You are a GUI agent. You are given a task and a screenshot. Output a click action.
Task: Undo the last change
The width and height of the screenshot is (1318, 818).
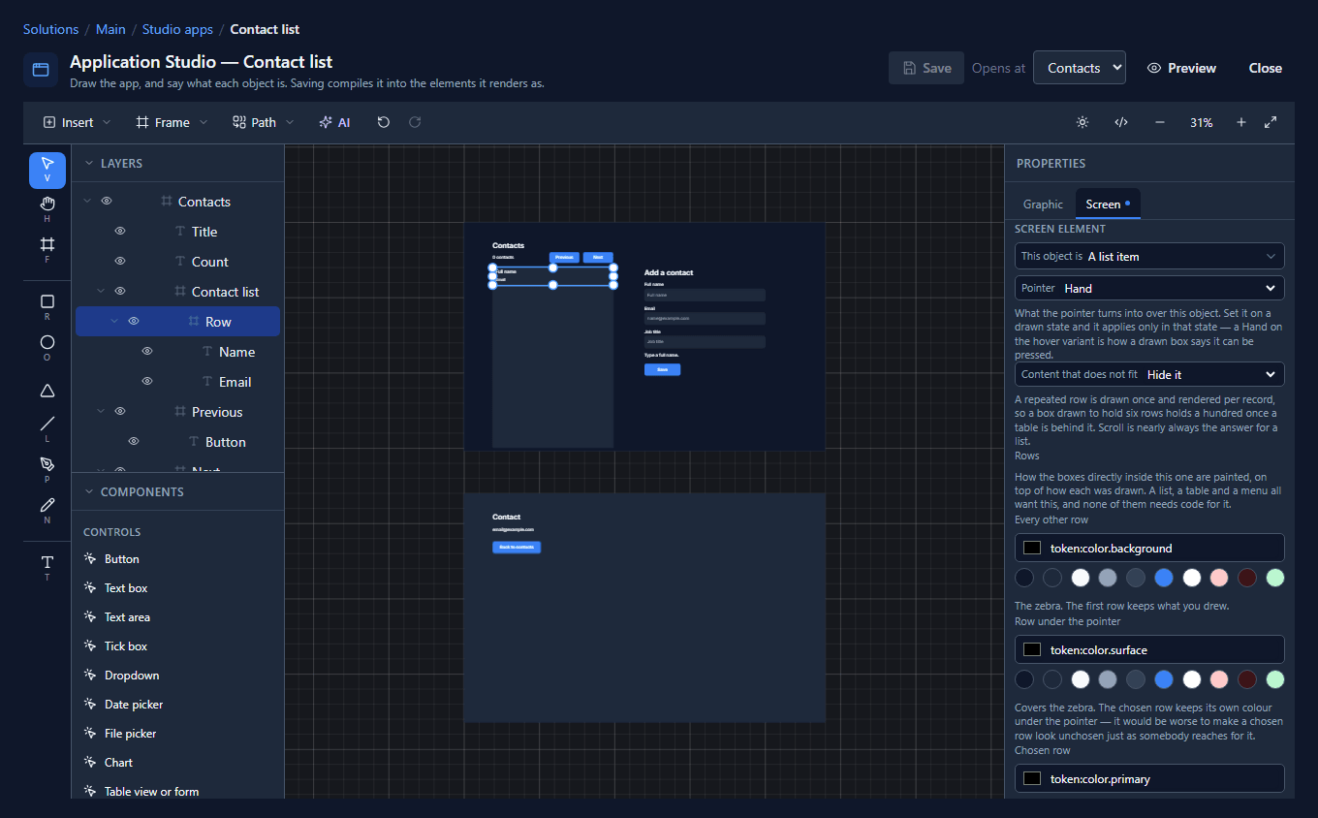pos(384,122)
